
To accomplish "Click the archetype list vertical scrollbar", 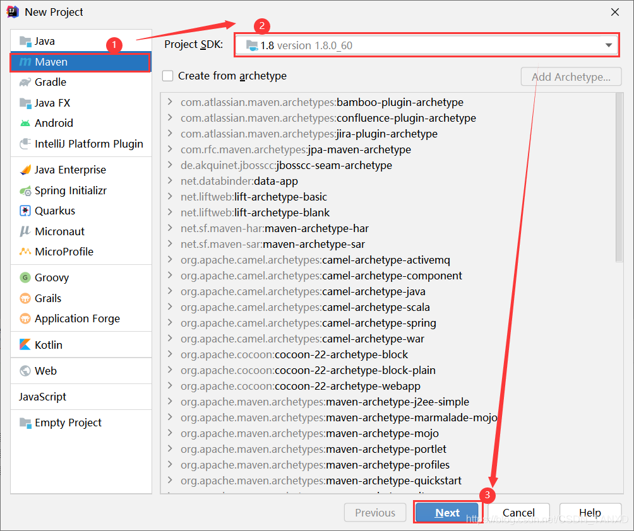I will click(619, 178).
